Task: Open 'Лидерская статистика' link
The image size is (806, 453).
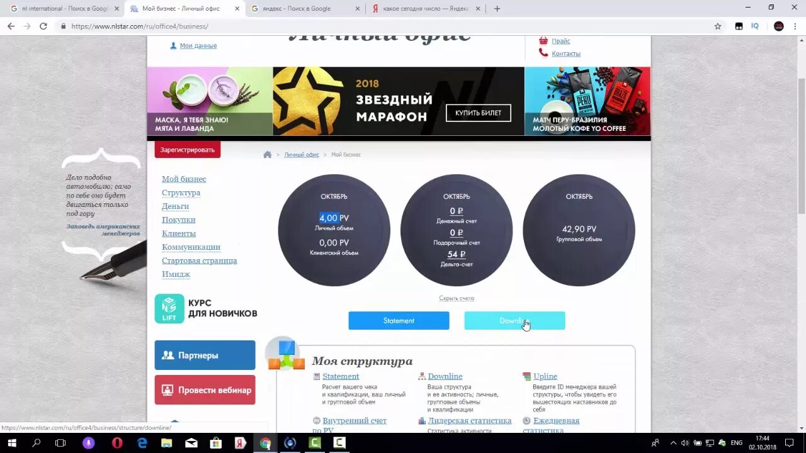Action: pos(470,421)
